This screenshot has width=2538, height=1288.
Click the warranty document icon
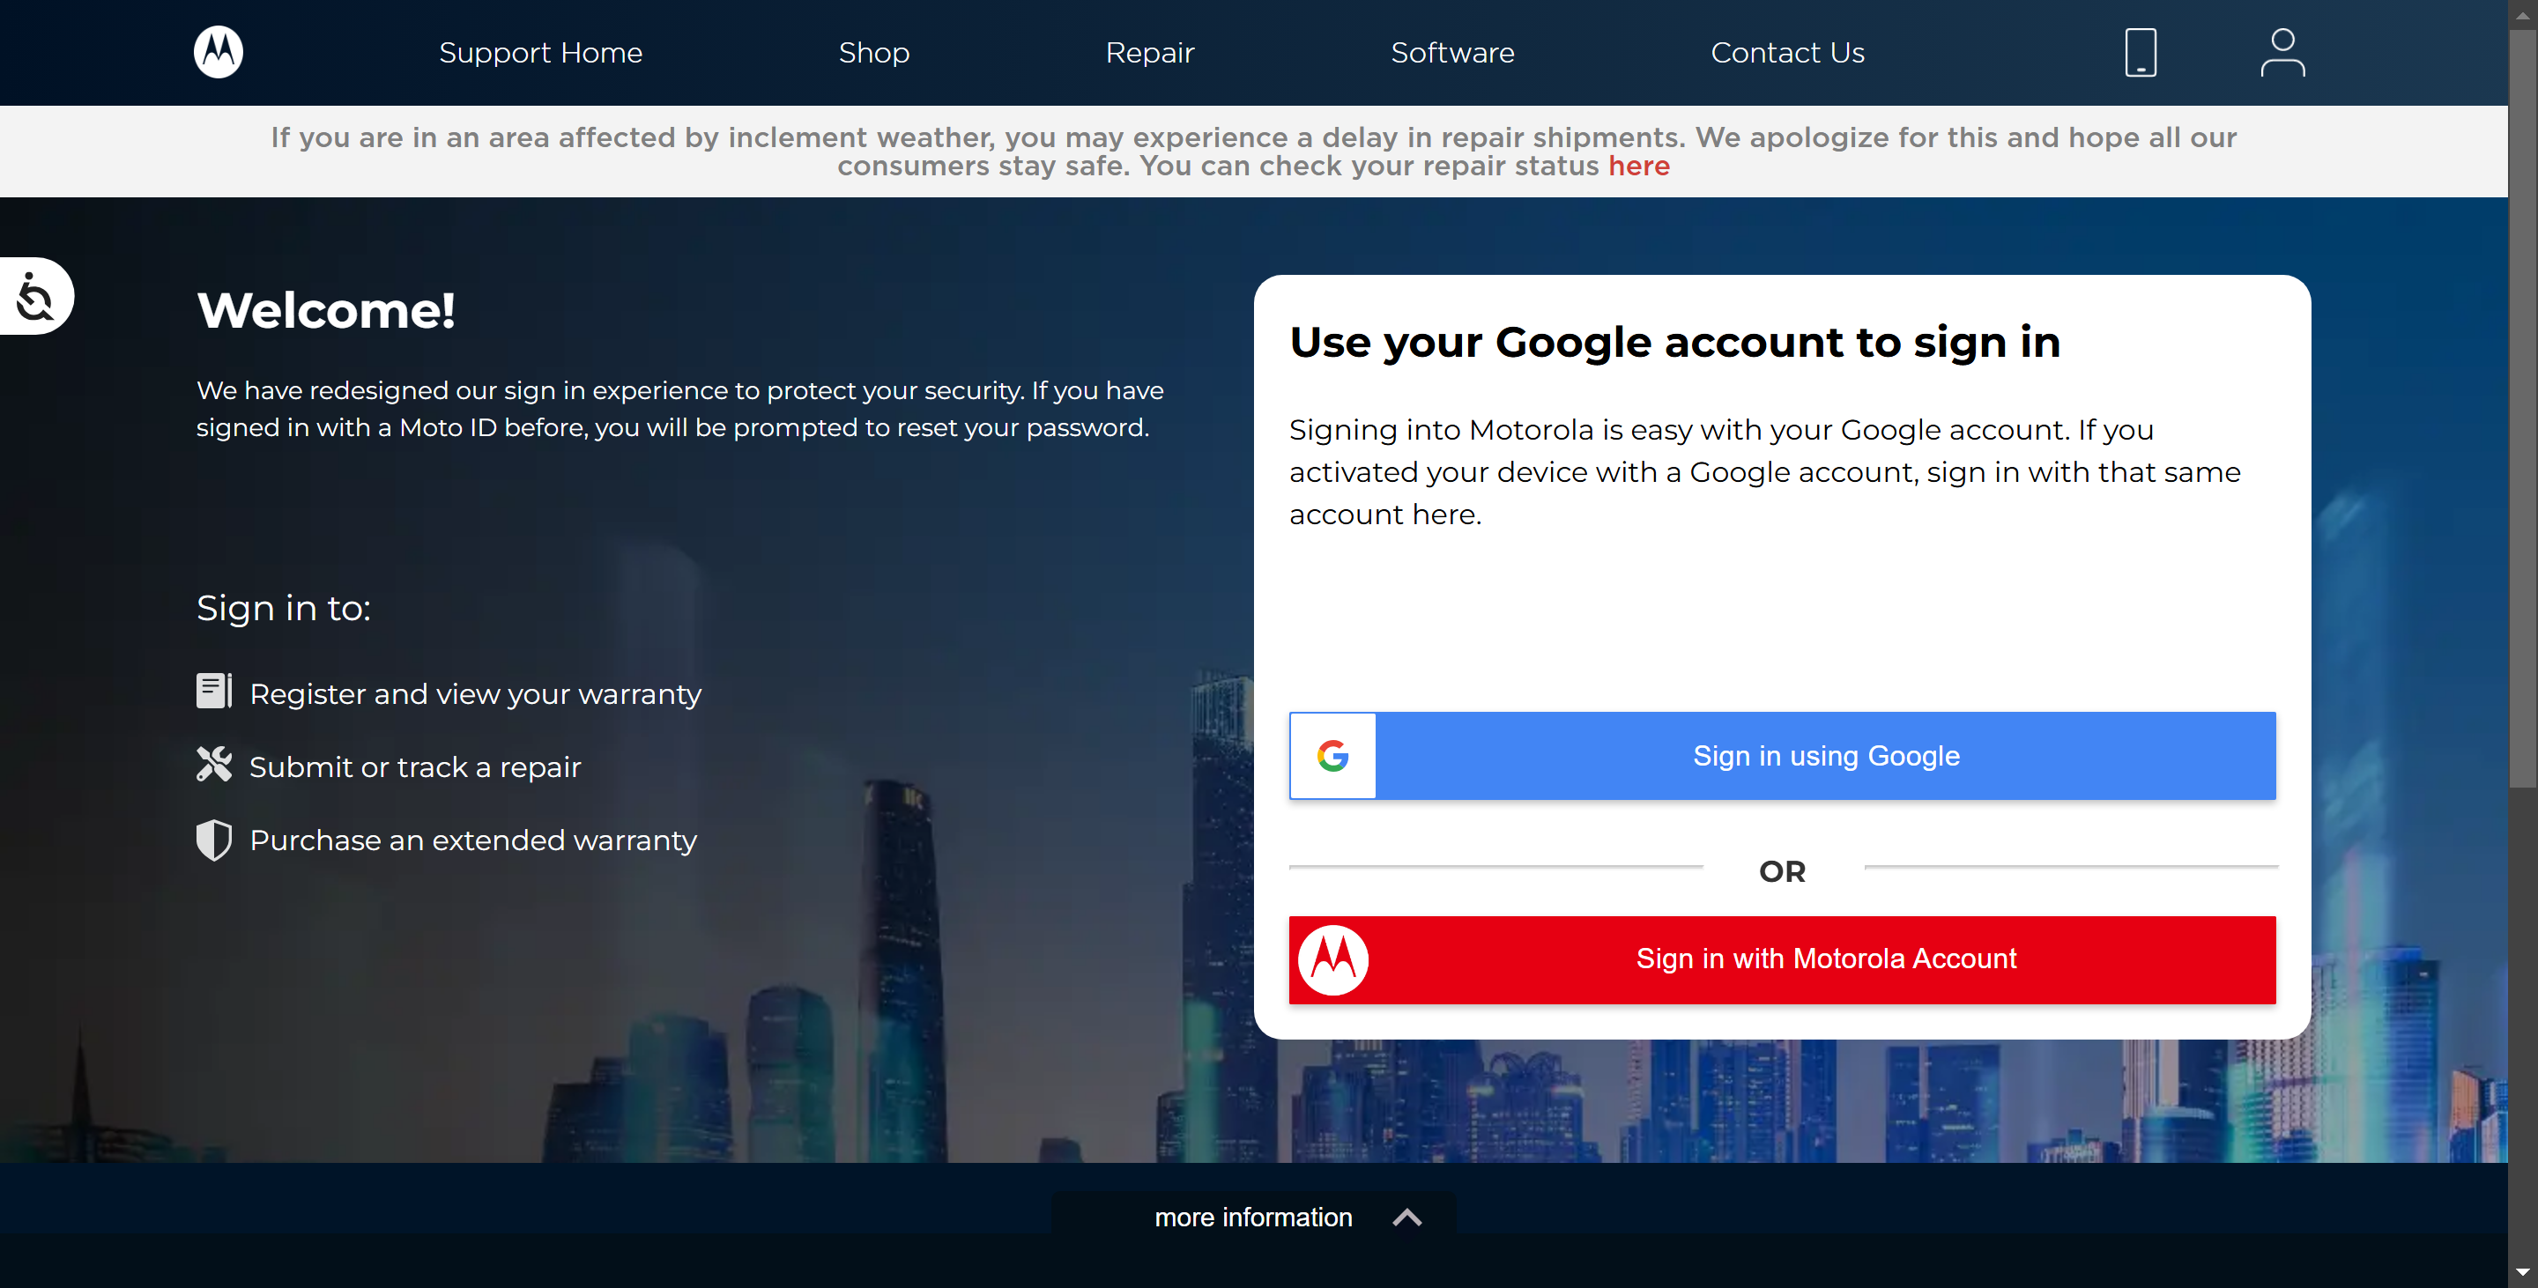[212, 692]
